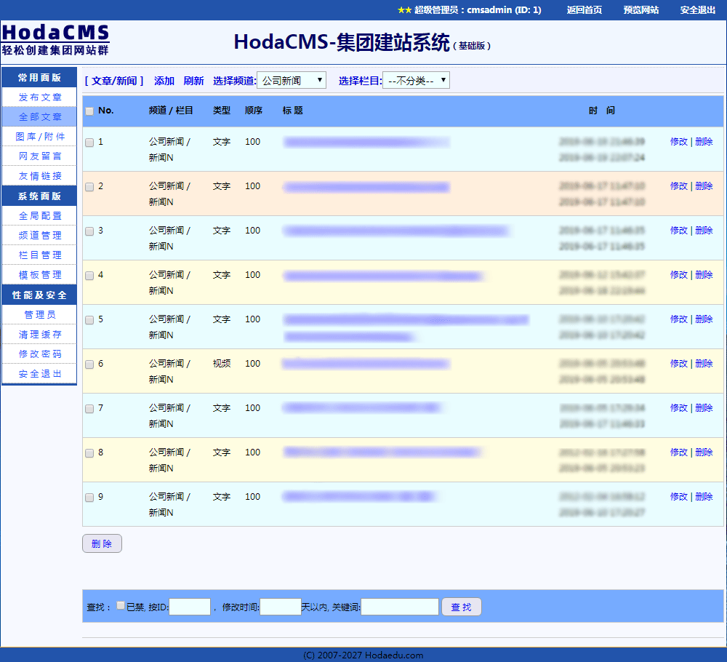Click 删除 for row No. 1
This screenshot has width=727, height=662.
coord(704,141)
